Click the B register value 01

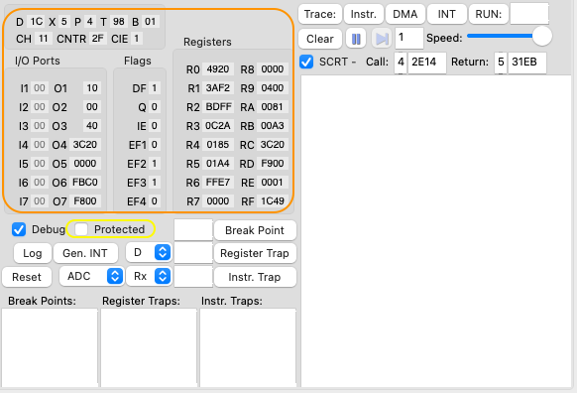[x=150, y=22]
